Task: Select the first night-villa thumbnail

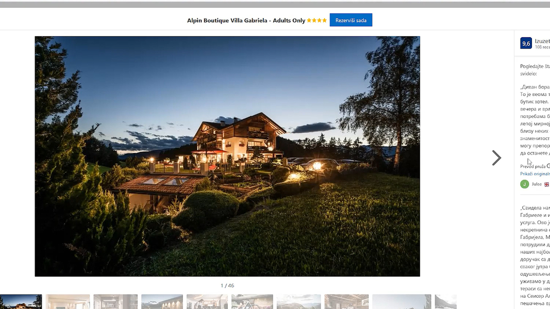Action: coord(21,302)
